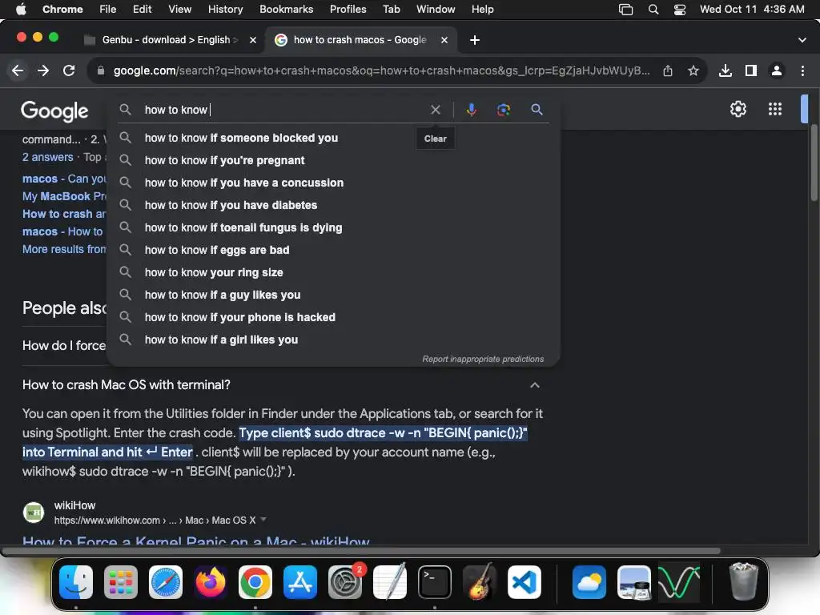This screenshot has height=615, width=820.
Task: Open the File menu
Action: coord(108,10)
